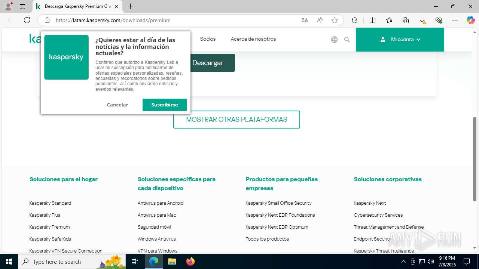Click the Kaspersky logo in popup
This screenshot has height=269, width=479.
coord(66,57)
